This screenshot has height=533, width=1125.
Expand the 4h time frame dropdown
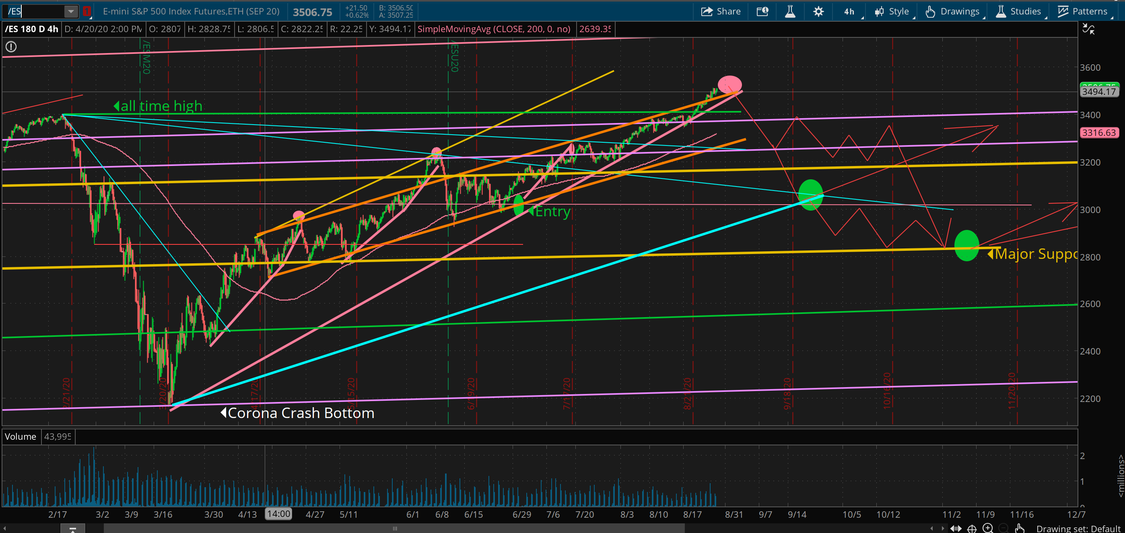point(850,11)
